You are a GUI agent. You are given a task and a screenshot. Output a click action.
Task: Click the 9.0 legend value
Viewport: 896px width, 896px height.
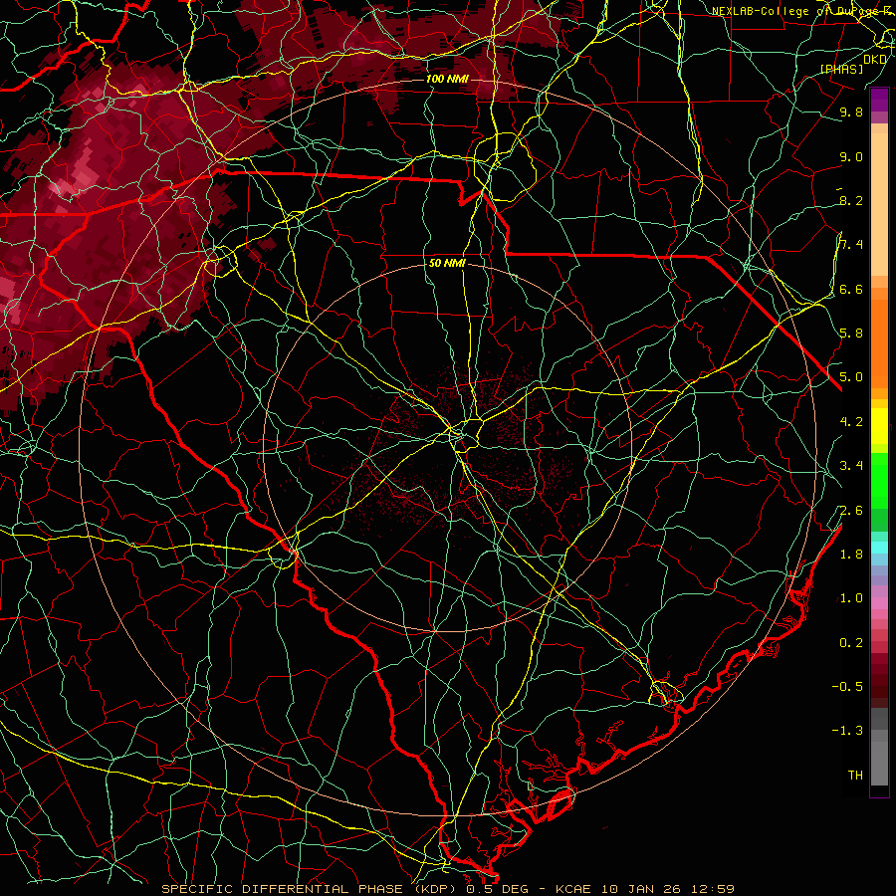click(851, 156)
